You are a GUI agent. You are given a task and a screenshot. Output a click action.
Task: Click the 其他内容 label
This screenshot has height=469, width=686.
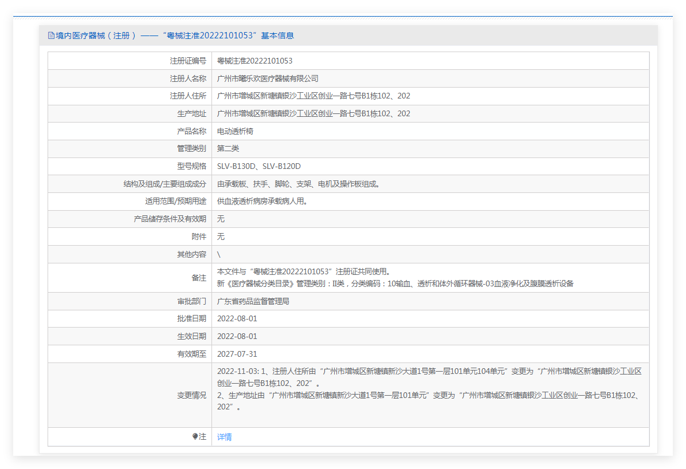[x=191, y=254]
